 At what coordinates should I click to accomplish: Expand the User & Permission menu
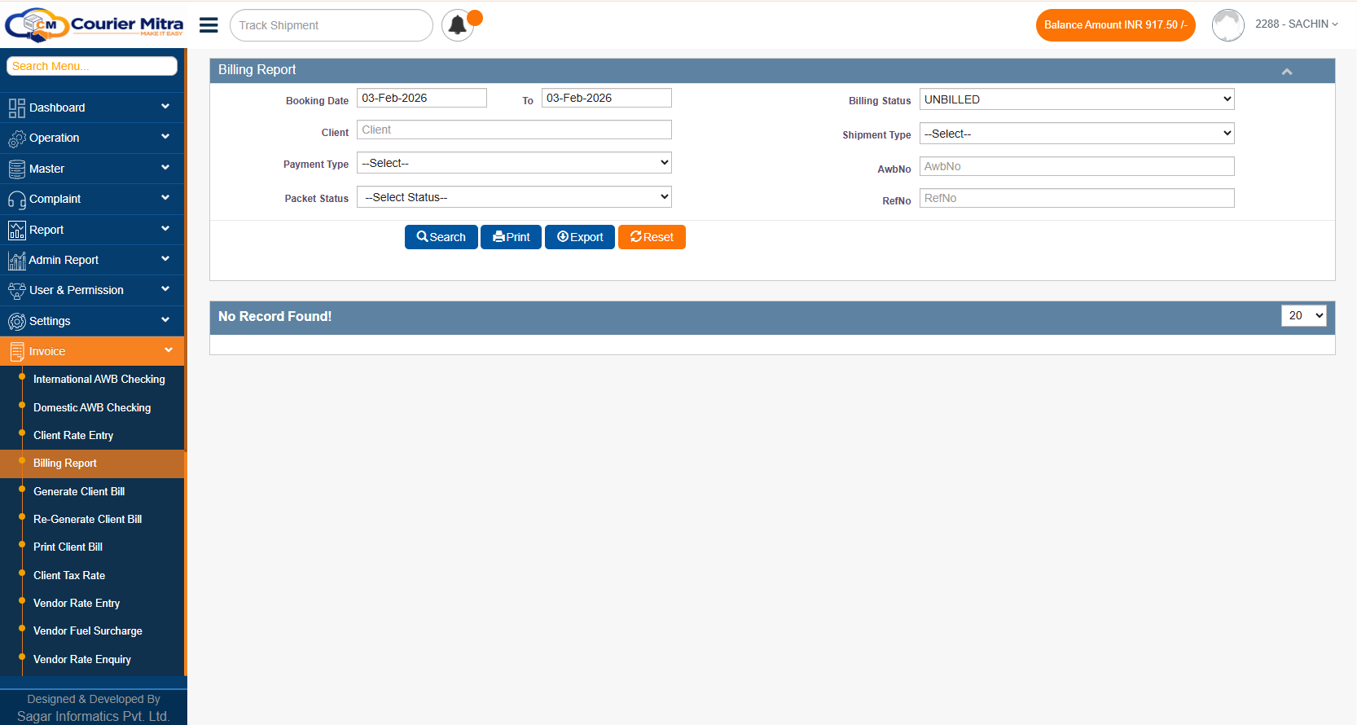165,289
